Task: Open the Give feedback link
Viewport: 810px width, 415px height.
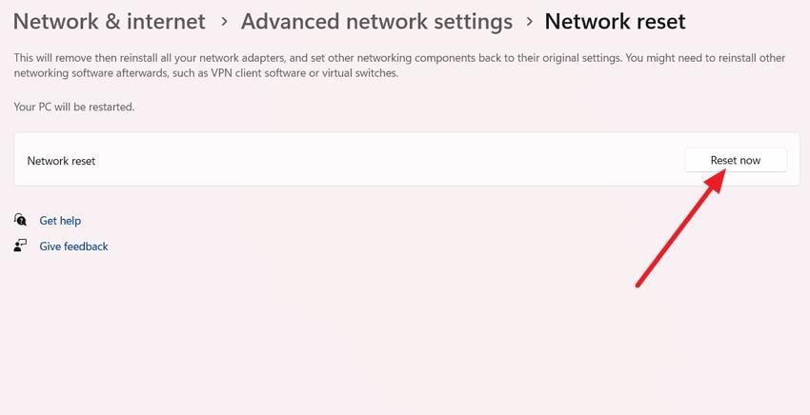Action: point(73,247)
